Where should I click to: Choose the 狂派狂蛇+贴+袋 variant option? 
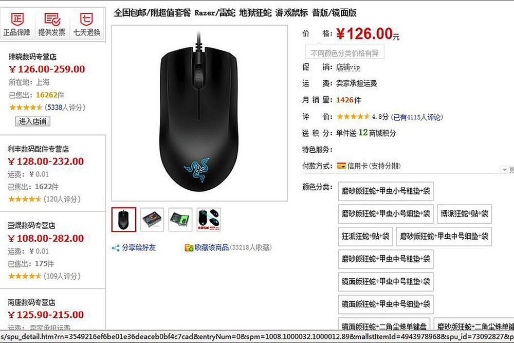click(365, 237)
